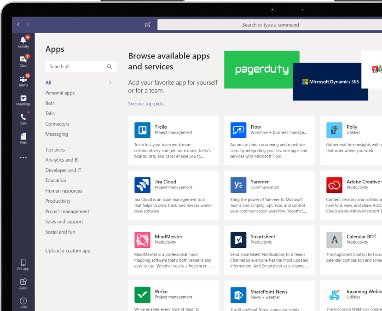The image size is (382, 311).
Task: Click the Wrike checkmark icon
Action: click(x=142, y=295)
